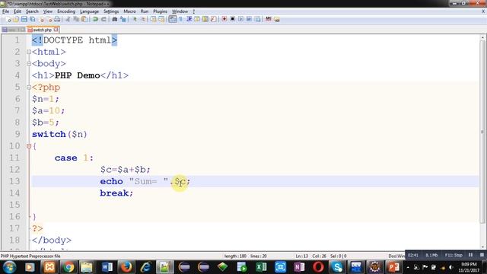Open the XAMPP icon in the taskbar
This screenshot has height=274, width=487.
[x=49, y=267]
